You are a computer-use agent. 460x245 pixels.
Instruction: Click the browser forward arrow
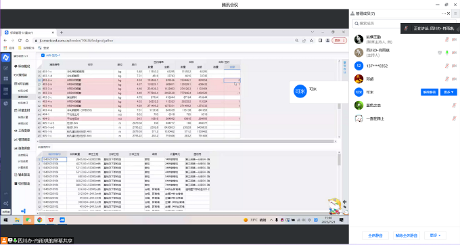click(x=12, y=41)
